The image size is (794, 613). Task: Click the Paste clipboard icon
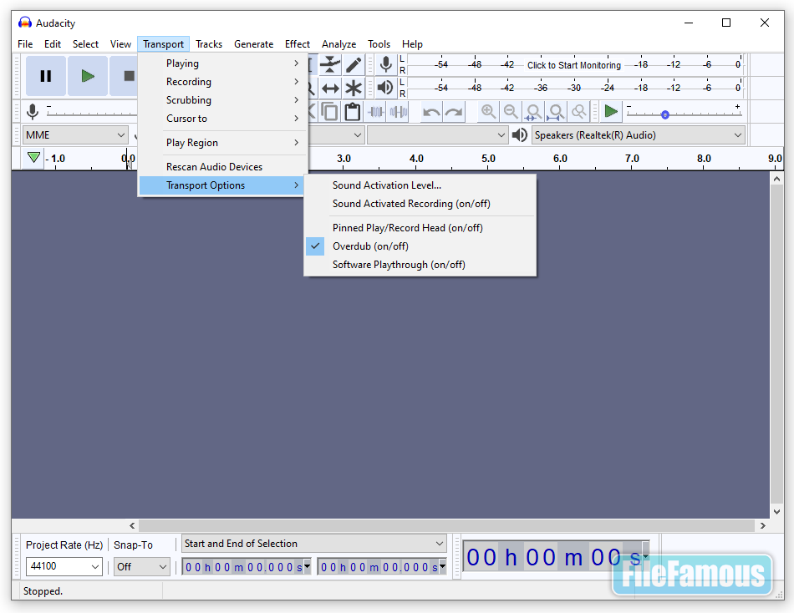(353, 111)
